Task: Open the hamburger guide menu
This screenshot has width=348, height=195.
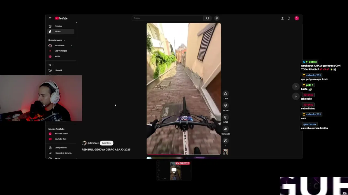Action: tap(50, 18)
